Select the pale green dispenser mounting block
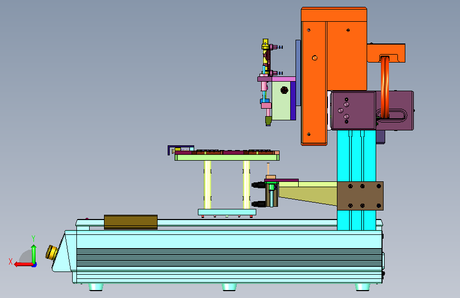Image resolution: width=460 pixels, height=298 pixels. tap(281, 101)
